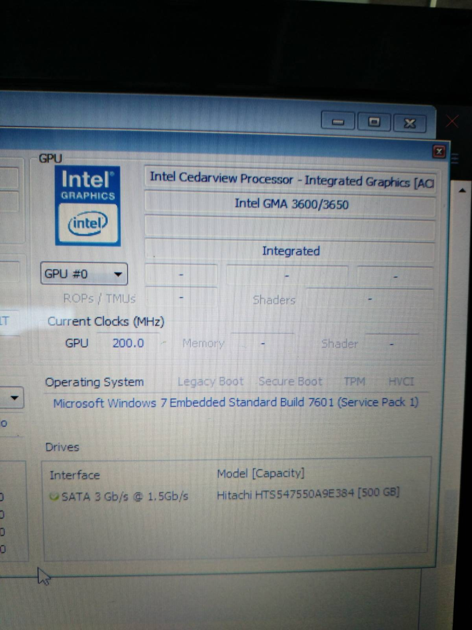This screenshot has width=472, height=630.
Task: Open the GPU #0 selector dropdown
Action: pyautogui.click(x=84, y=274)
